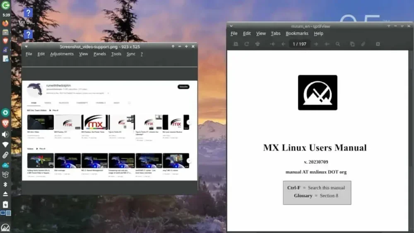
Task: Open Edit menu in the image viewer window
Action: 41,54
